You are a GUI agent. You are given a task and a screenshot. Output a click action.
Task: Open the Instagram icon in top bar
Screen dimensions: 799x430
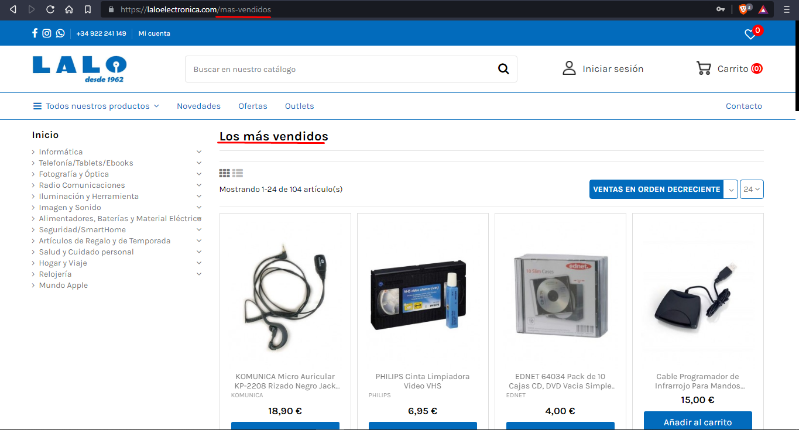coord(47,33)
